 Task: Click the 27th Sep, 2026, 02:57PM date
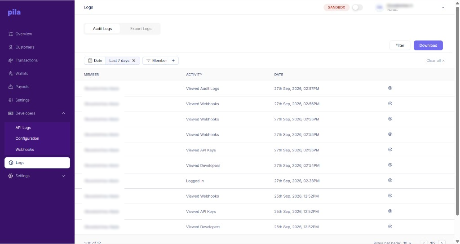(x=296, y=89)
